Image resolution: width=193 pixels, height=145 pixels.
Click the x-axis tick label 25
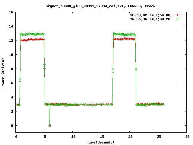159,137
